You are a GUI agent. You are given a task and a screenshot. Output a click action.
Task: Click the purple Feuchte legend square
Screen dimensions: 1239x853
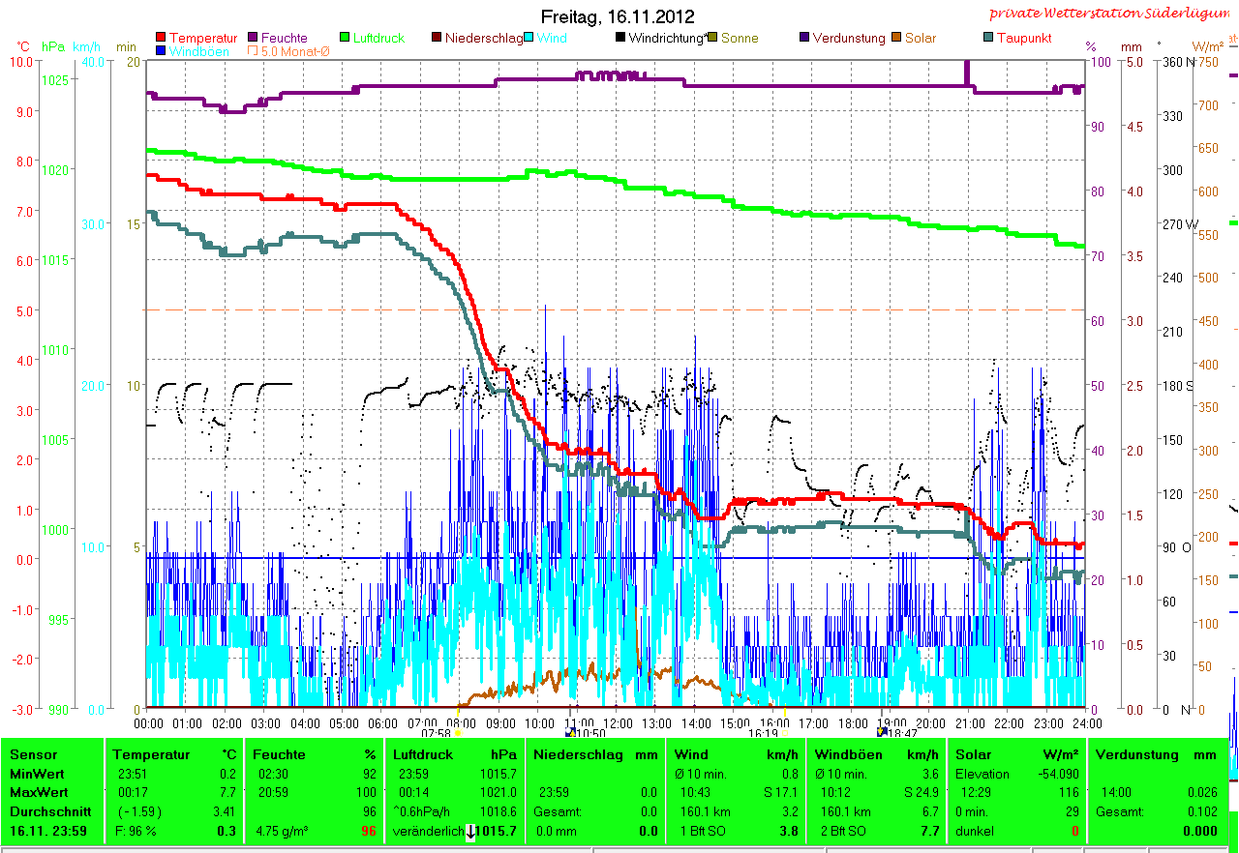(x=254, y=38)
